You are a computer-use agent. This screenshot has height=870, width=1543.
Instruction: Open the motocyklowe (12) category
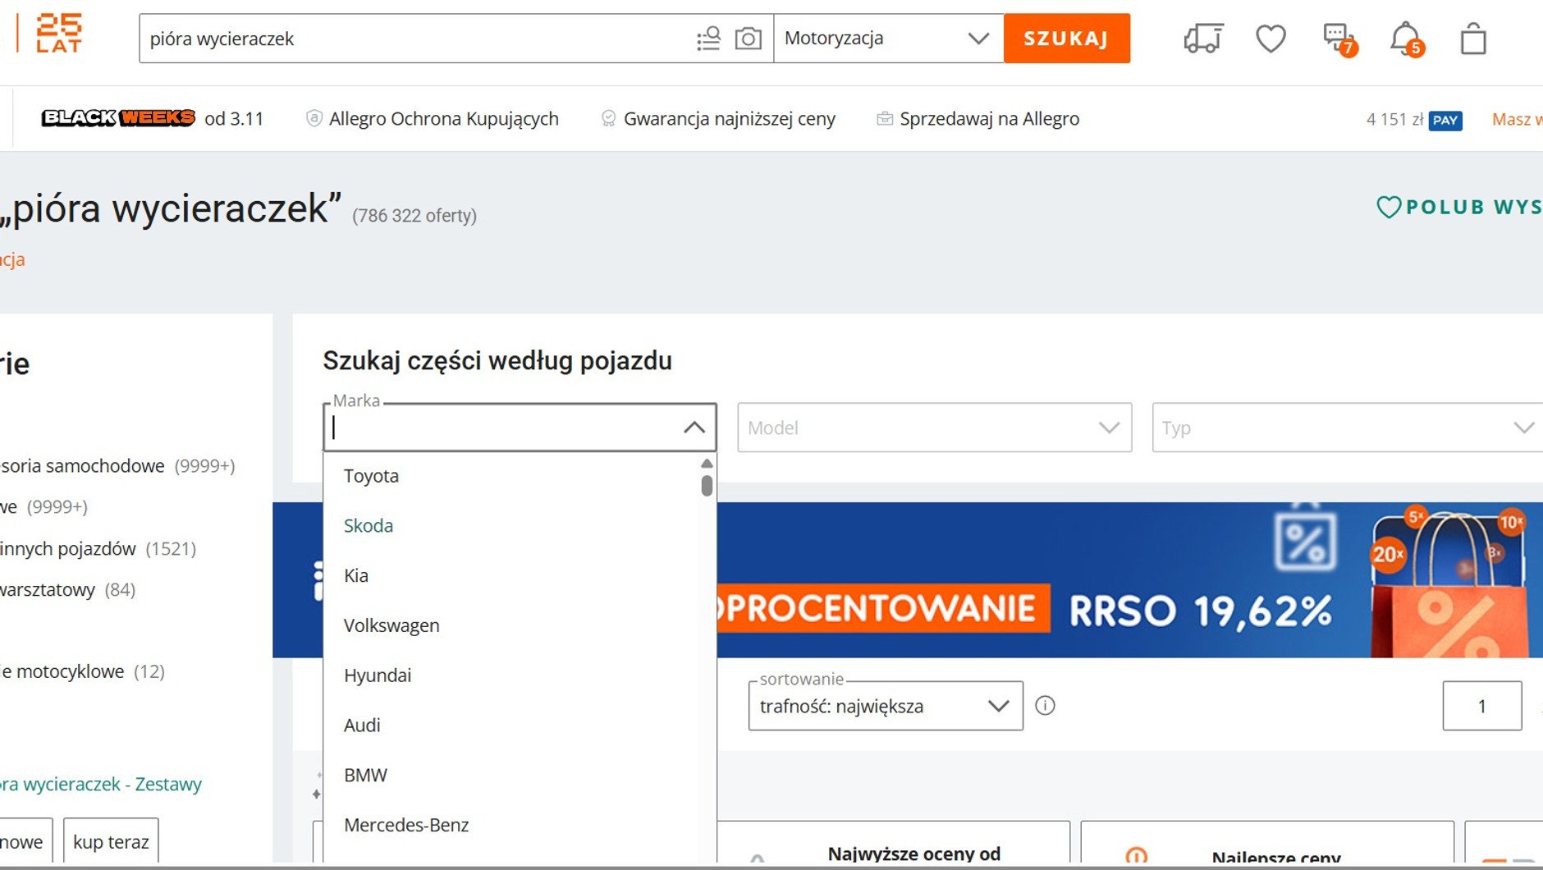[x=82, y=671]
